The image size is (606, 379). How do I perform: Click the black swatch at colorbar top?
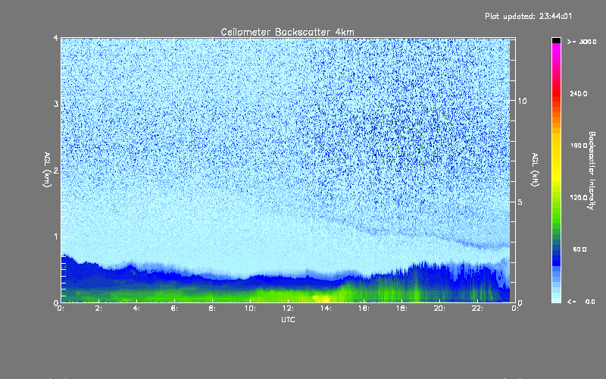point(556,41)
